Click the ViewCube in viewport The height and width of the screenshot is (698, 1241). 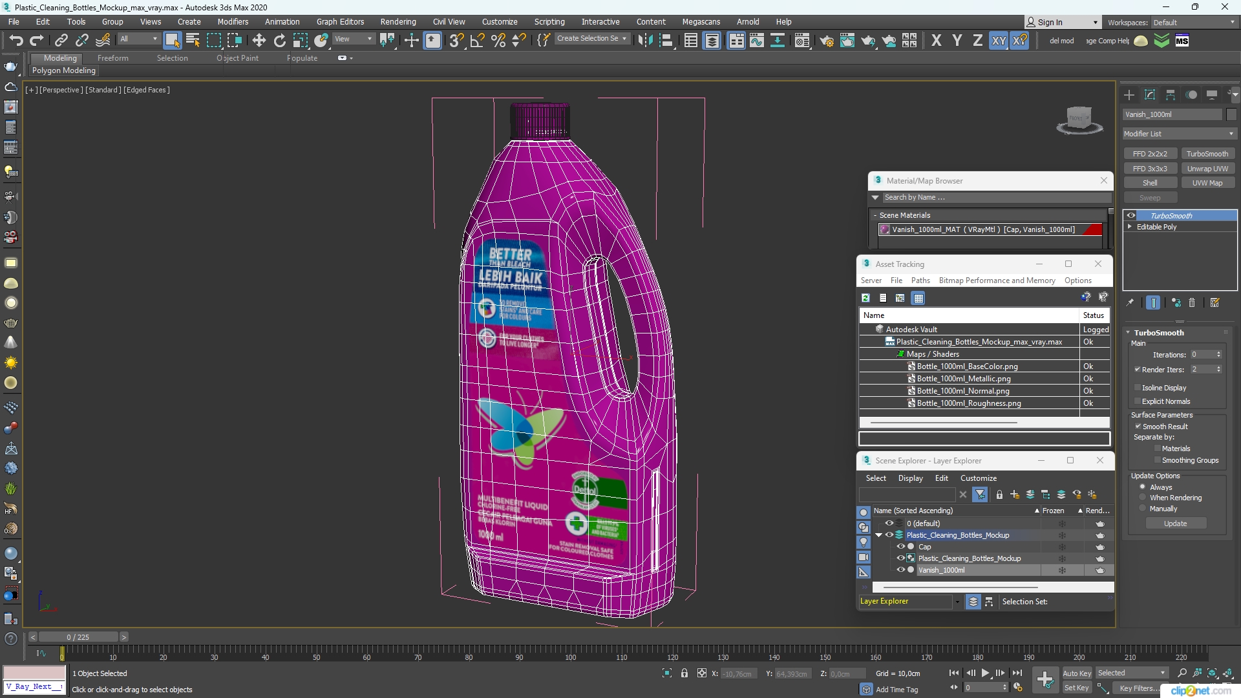point(1079,120)
